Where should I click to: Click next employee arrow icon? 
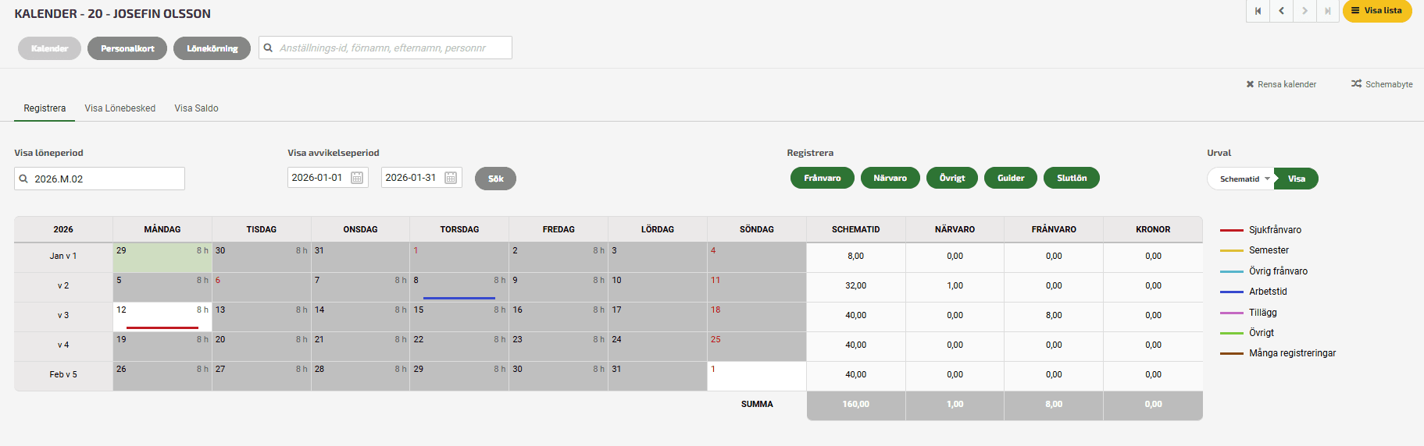(1304, 11)
